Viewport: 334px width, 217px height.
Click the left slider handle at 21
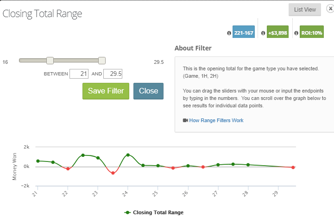[50, 61]
